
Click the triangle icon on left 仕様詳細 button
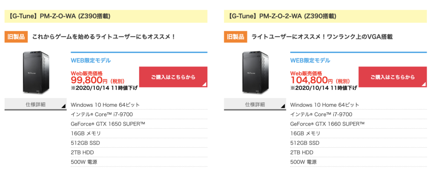(63, 106)
